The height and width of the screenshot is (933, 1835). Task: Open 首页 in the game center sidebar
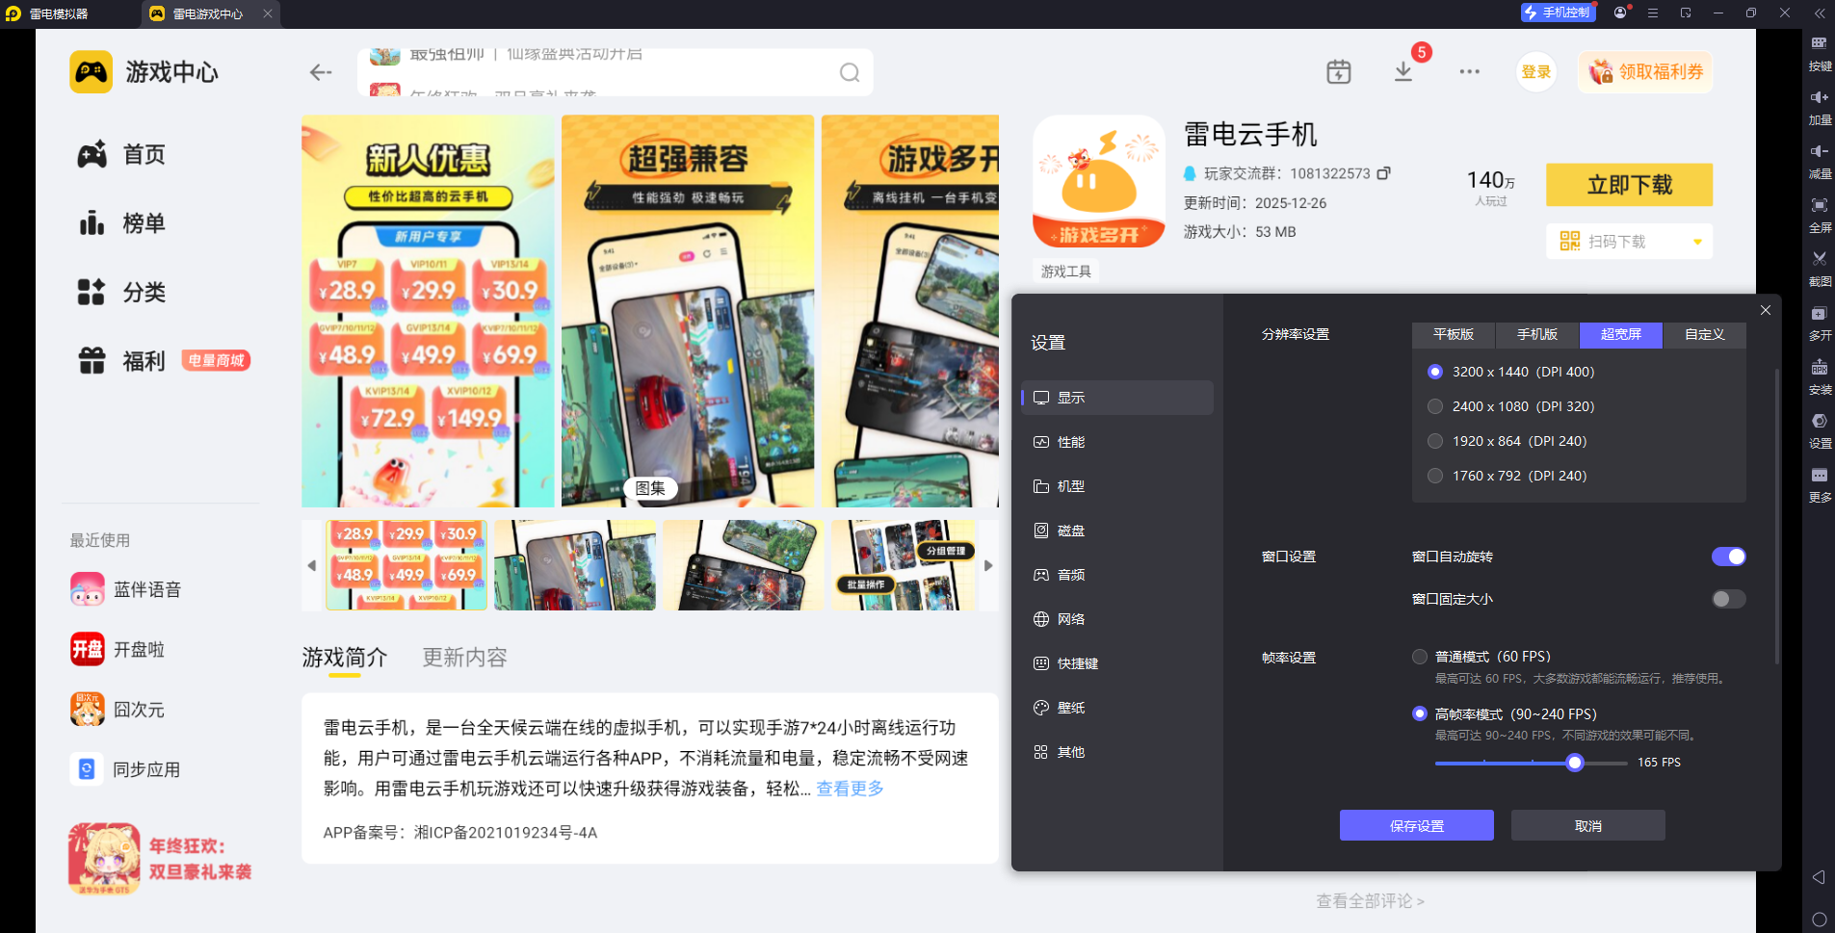121,154
